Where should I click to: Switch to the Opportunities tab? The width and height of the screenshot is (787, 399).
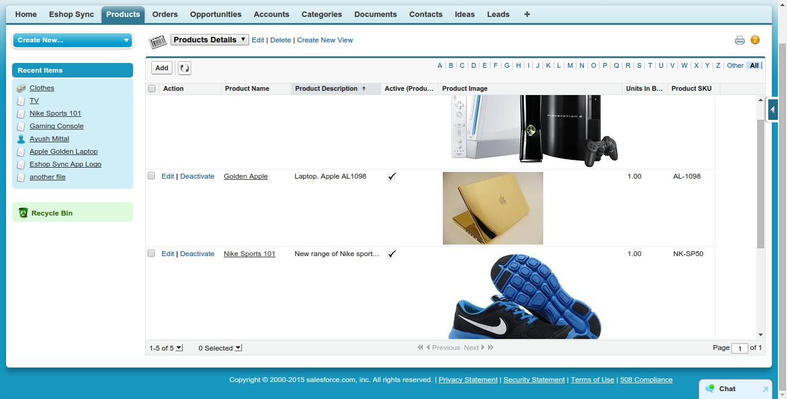pos(215,14)
